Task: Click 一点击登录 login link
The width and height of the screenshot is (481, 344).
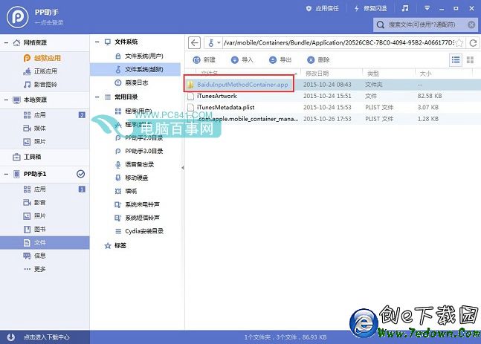Action: click(x=49, y=23)
